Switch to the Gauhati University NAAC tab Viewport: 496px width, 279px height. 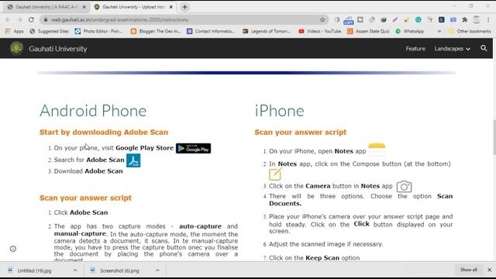coord(46,7)
